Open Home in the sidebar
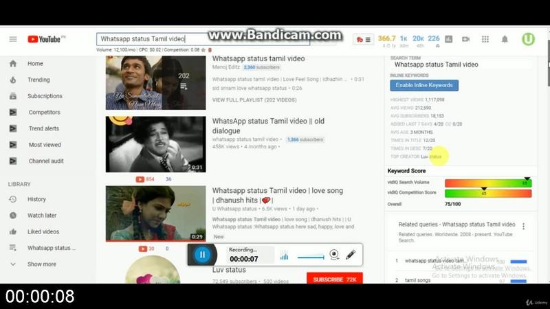550x309 pixels. [35, 63]
